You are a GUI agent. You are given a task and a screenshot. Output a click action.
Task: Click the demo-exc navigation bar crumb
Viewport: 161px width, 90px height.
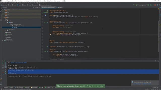pyautogui.click(x=4, y=5)
